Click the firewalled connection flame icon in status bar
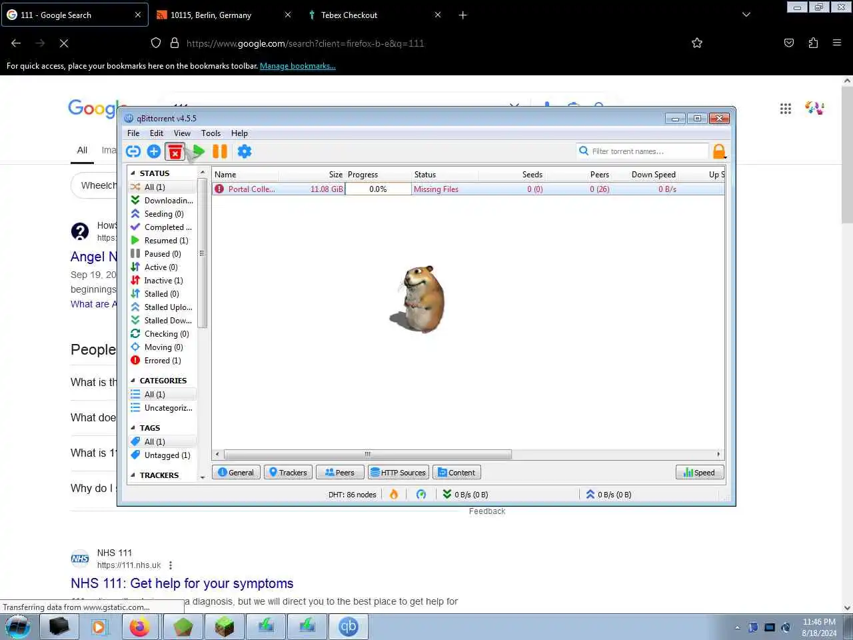Viewport: 853px width, 640px height. pyautogui.click(x=394, y=494)
